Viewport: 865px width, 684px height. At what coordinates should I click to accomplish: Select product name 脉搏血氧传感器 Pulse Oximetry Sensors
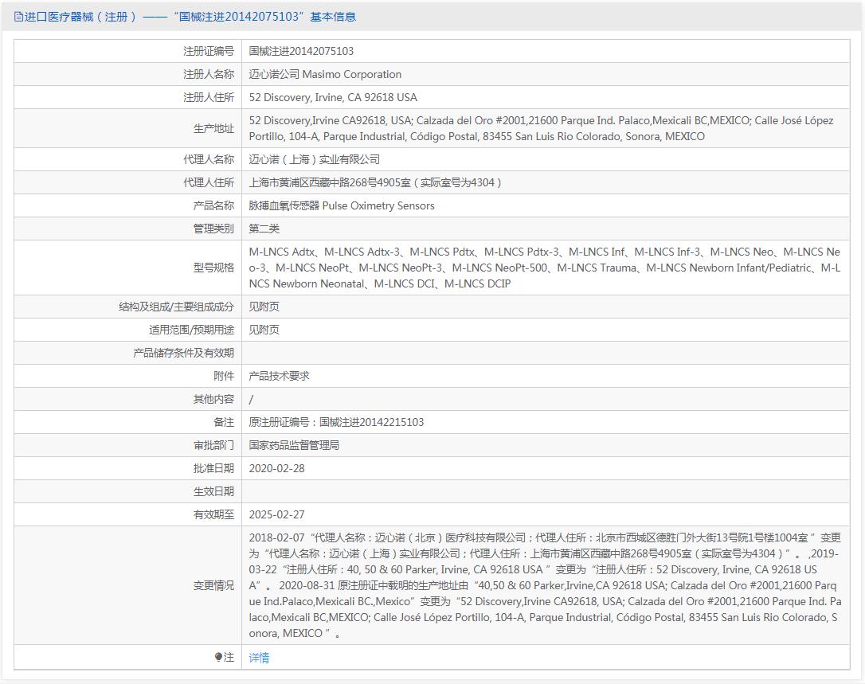pyautogui.click(x=342, y=205)
